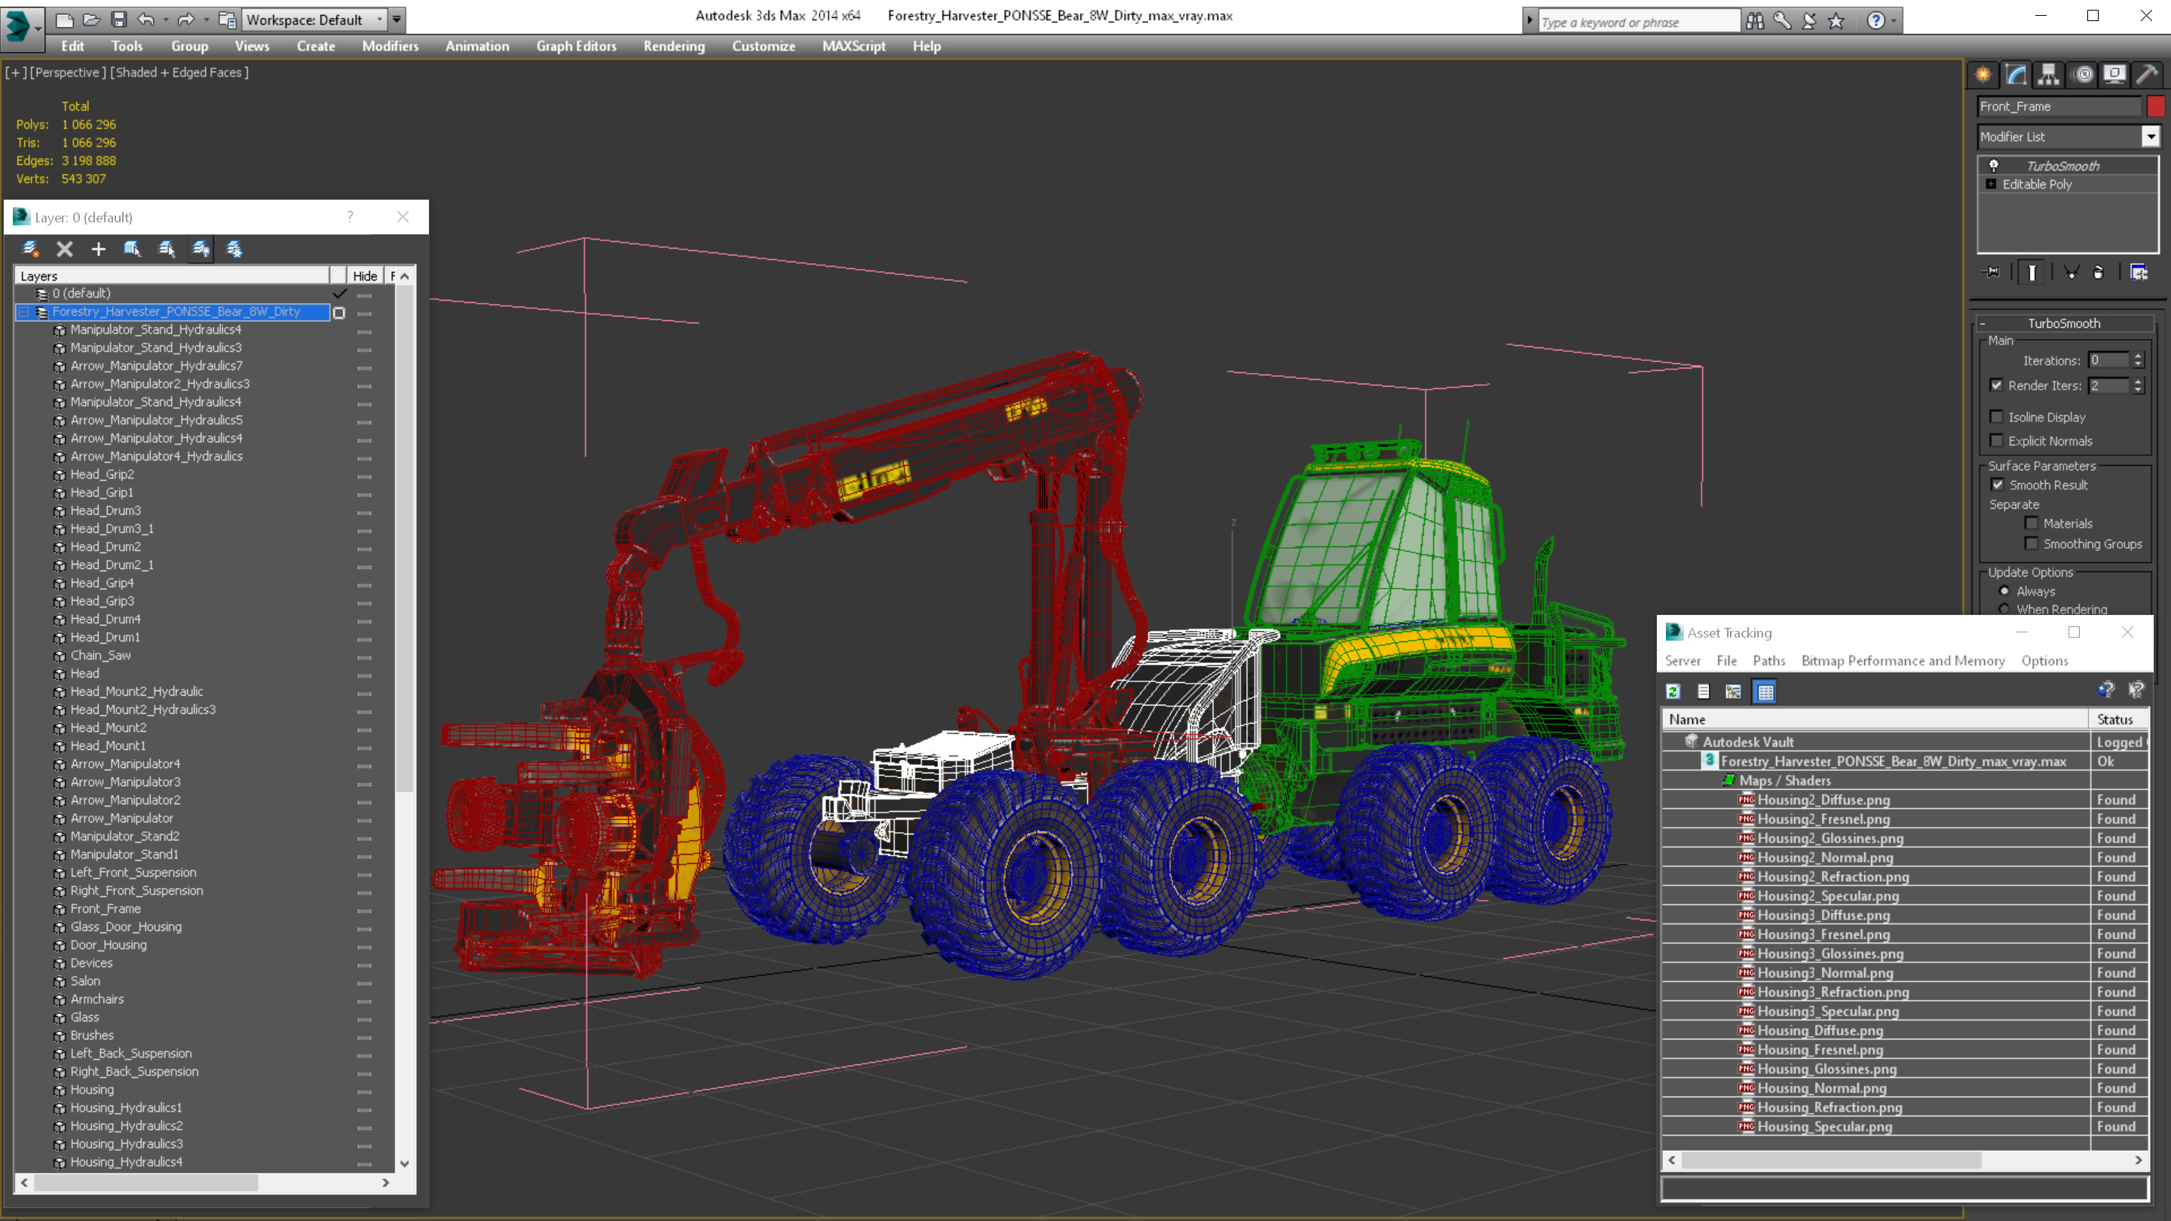Image resolution: width=2171 pixels, height=1221 pixels.
Task: Click the Save File icon in quick access toolbar
Action: pos(119,19)
